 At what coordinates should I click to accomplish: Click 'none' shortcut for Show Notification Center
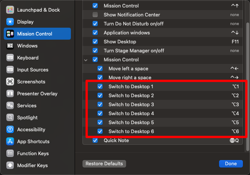[x=235, y=15]
